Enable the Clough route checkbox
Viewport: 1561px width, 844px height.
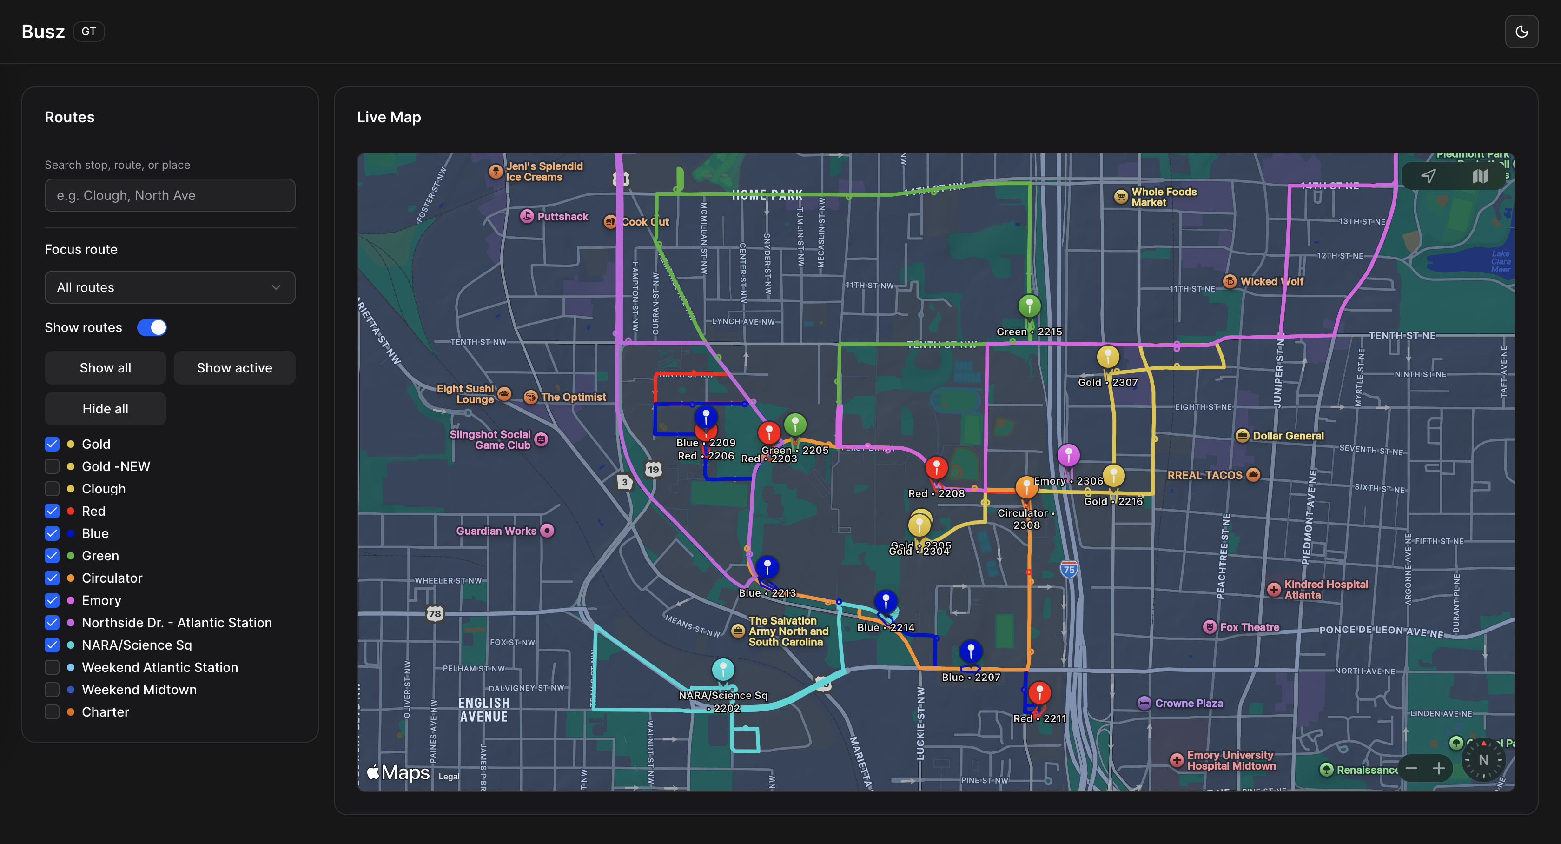pyautogui.click(x=52, y=489)
